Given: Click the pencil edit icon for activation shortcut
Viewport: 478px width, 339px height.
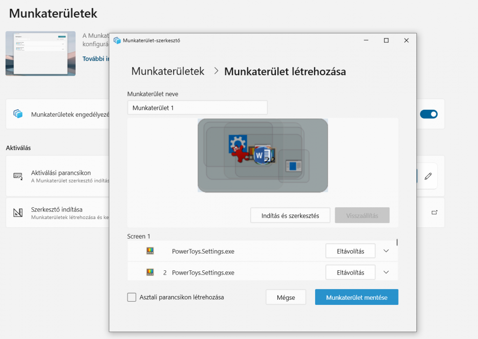Looking at the screenshot, I should pos(428,176).
